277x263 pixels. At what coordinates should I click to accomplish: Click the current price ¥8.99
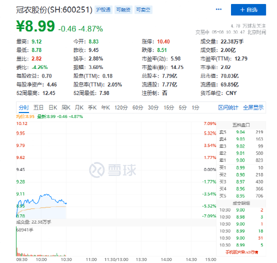pos(35,26)
